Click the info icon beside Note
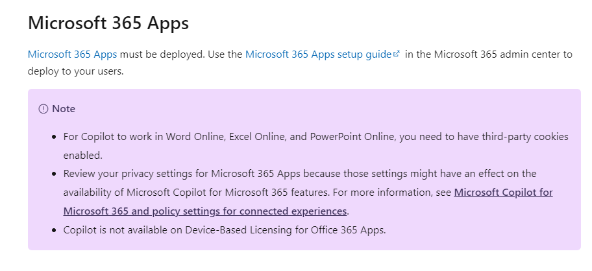The height and width of the screenshot is (271, 592). click(43, 109)
